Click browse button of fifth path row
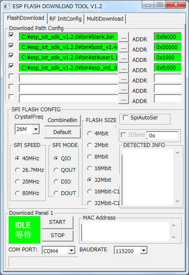The image size is (189, 275). [x=124, y=78]
